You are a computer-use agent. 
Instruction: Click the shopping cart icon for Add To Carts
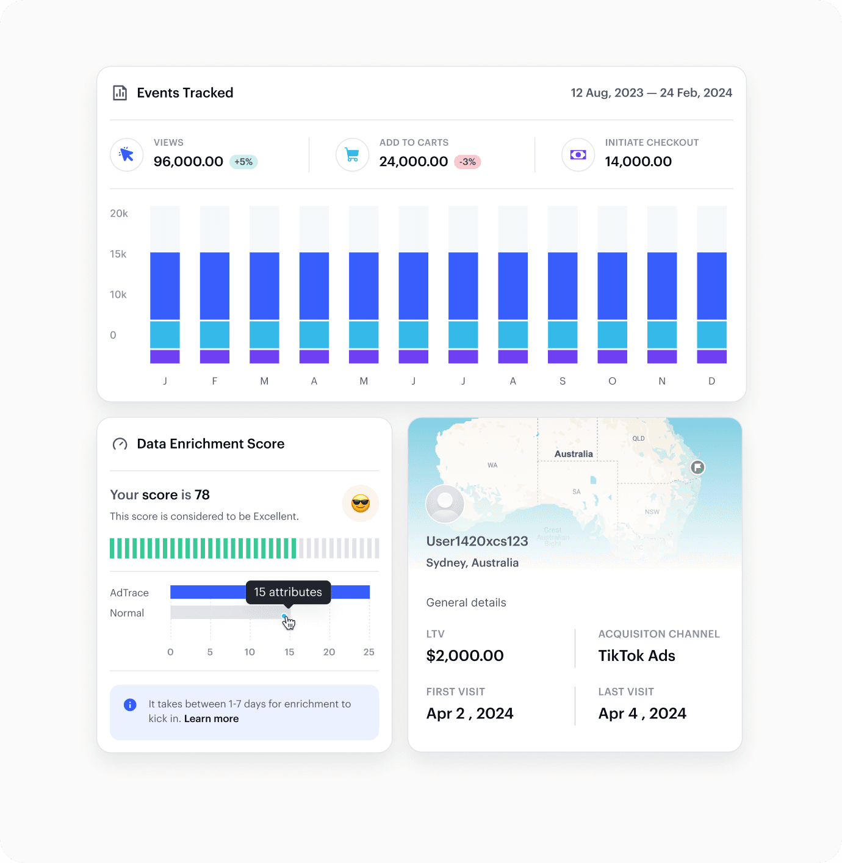click(x=352, y=154)
